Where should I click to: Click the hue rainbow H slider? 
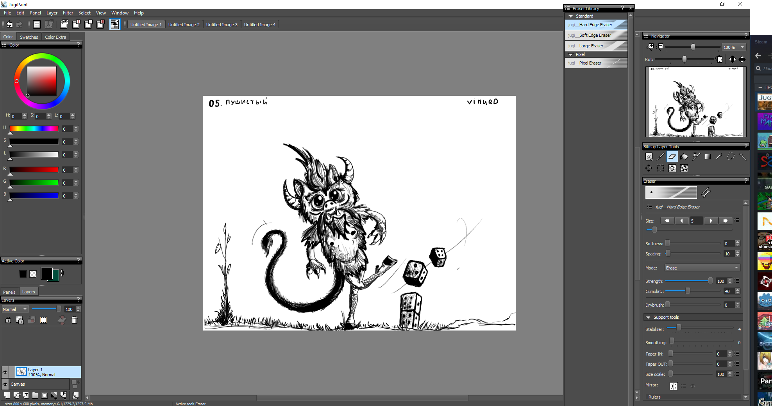34,129
